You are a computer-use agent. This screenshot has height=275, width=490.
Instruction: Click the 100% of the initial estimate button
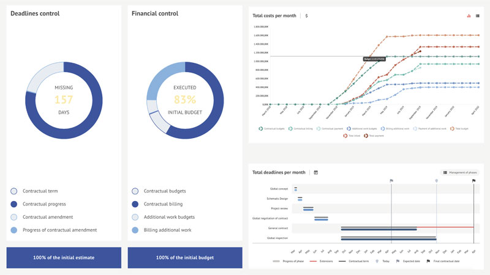point(64,257)
